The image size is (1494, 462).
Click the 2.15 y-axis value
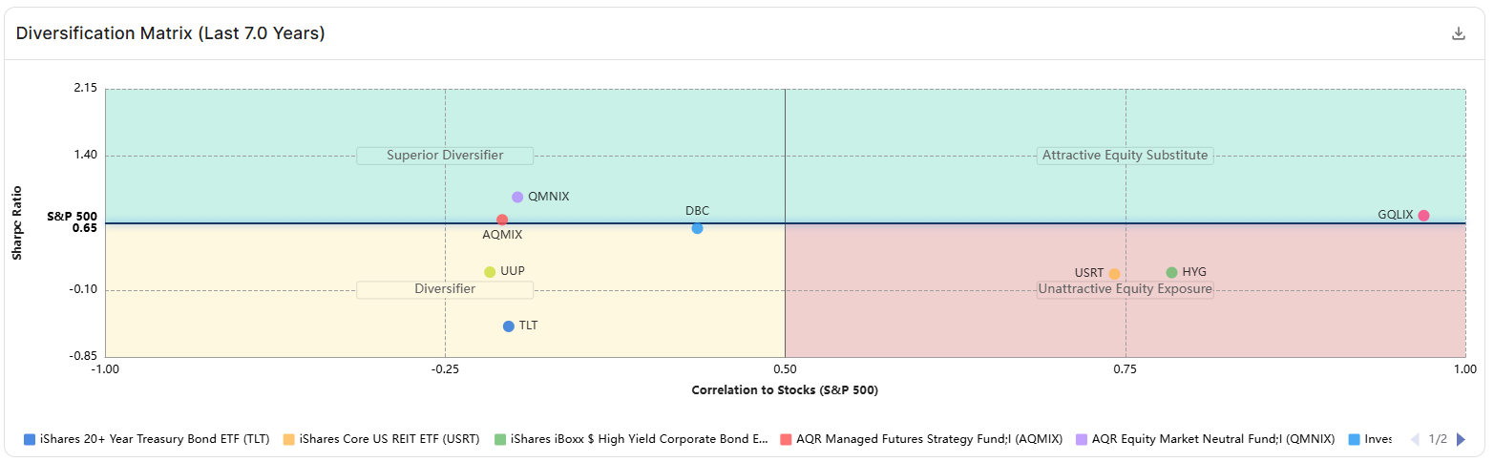(x=85, y=88)
